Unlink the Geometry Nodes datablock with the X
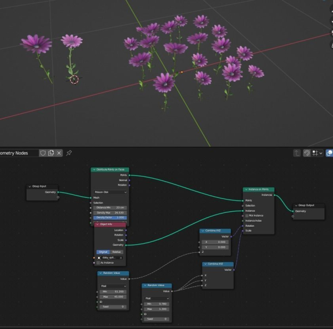333x329 pixels. point(59,153)
